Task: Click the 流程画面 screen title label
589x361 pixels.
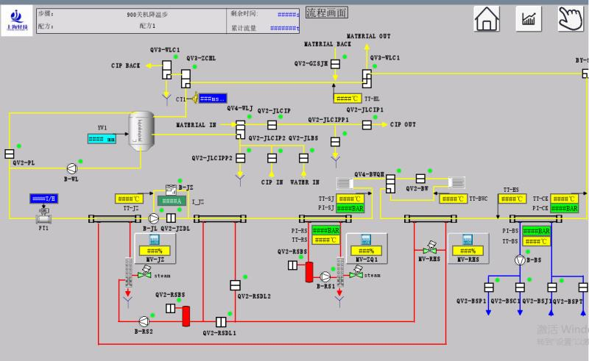Action: 326,12
